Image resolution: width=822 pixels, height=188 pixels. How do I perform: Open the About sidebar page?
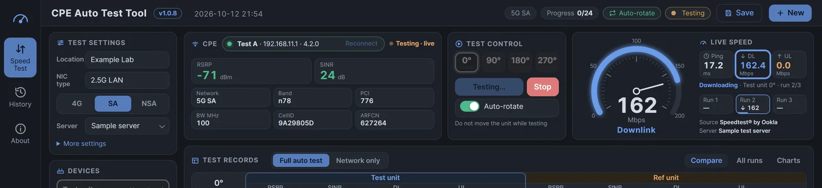tap(20, 134)
